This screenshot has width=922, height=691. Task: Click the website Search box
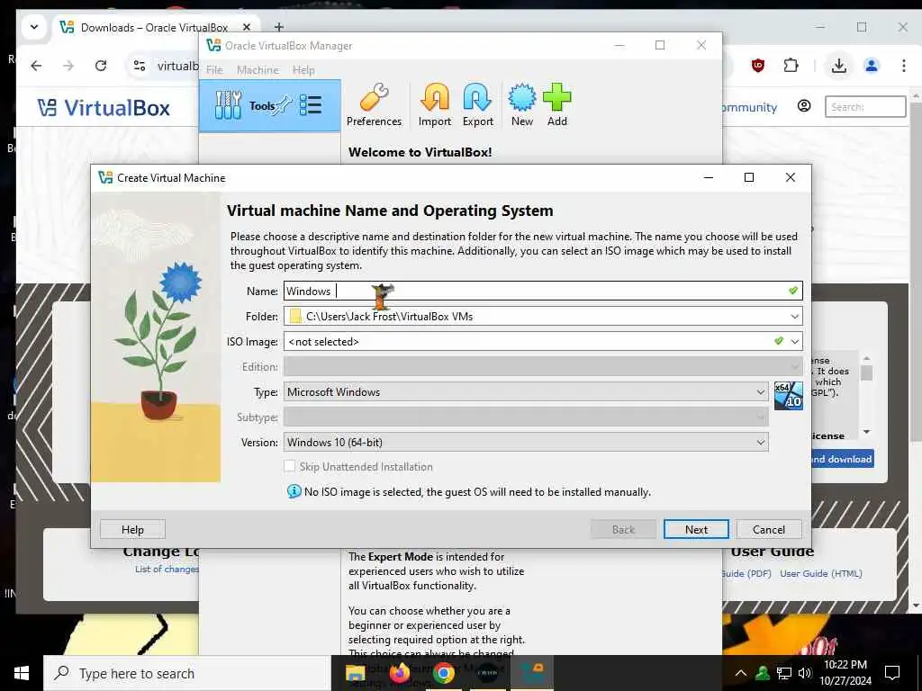[x=865, y=107]
